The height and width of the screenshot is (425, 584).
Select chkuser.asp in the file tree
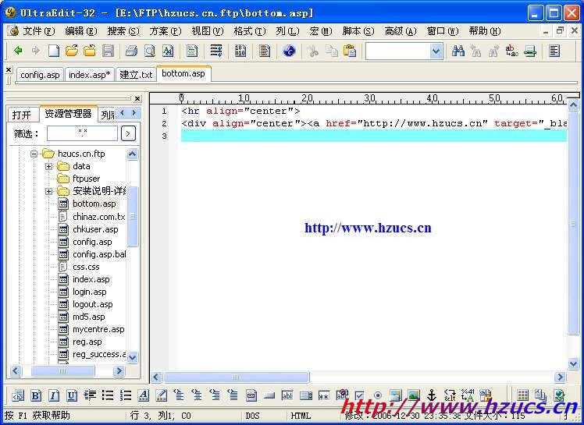pos(95,229)
